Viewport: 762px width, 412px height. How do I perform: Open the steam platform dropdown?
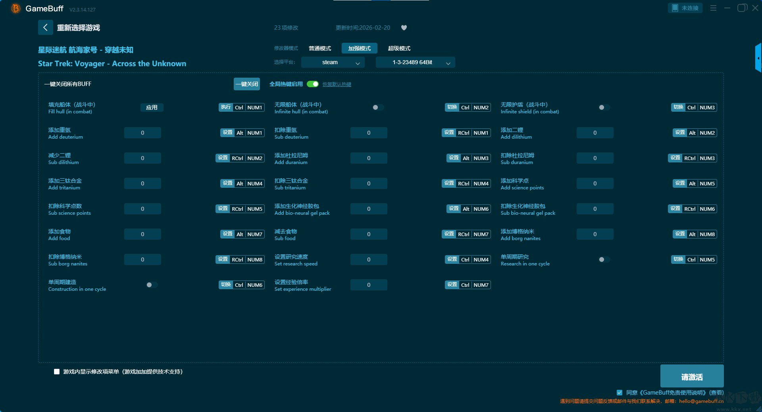click(333, 62)
